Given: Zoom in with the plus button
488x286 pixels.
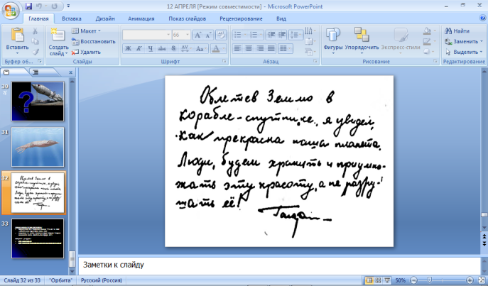Looking at the screenshot, I should pyautogui.click(x=470, y=280).
